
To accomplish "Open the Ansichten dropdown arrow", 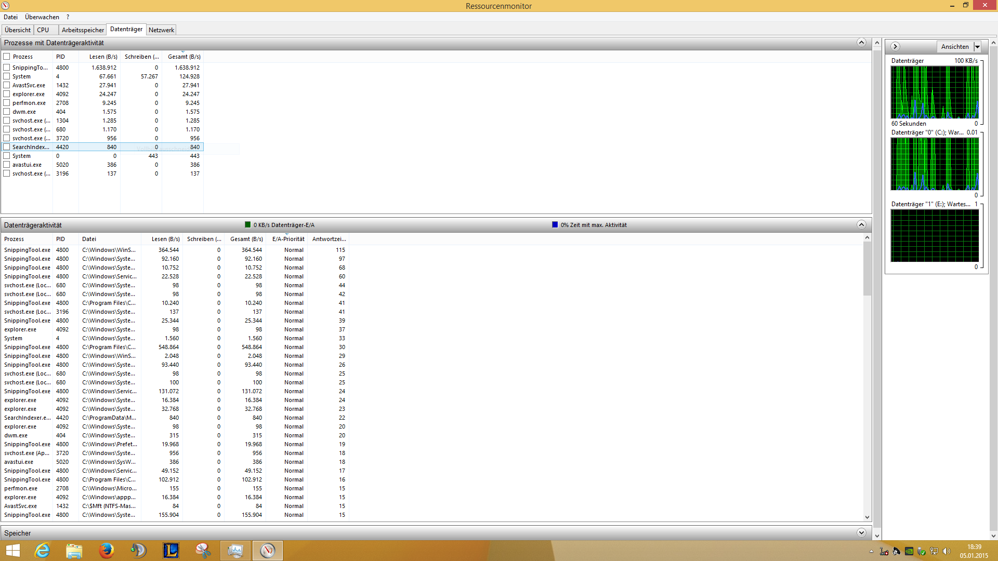I will [x=977, y=47].
